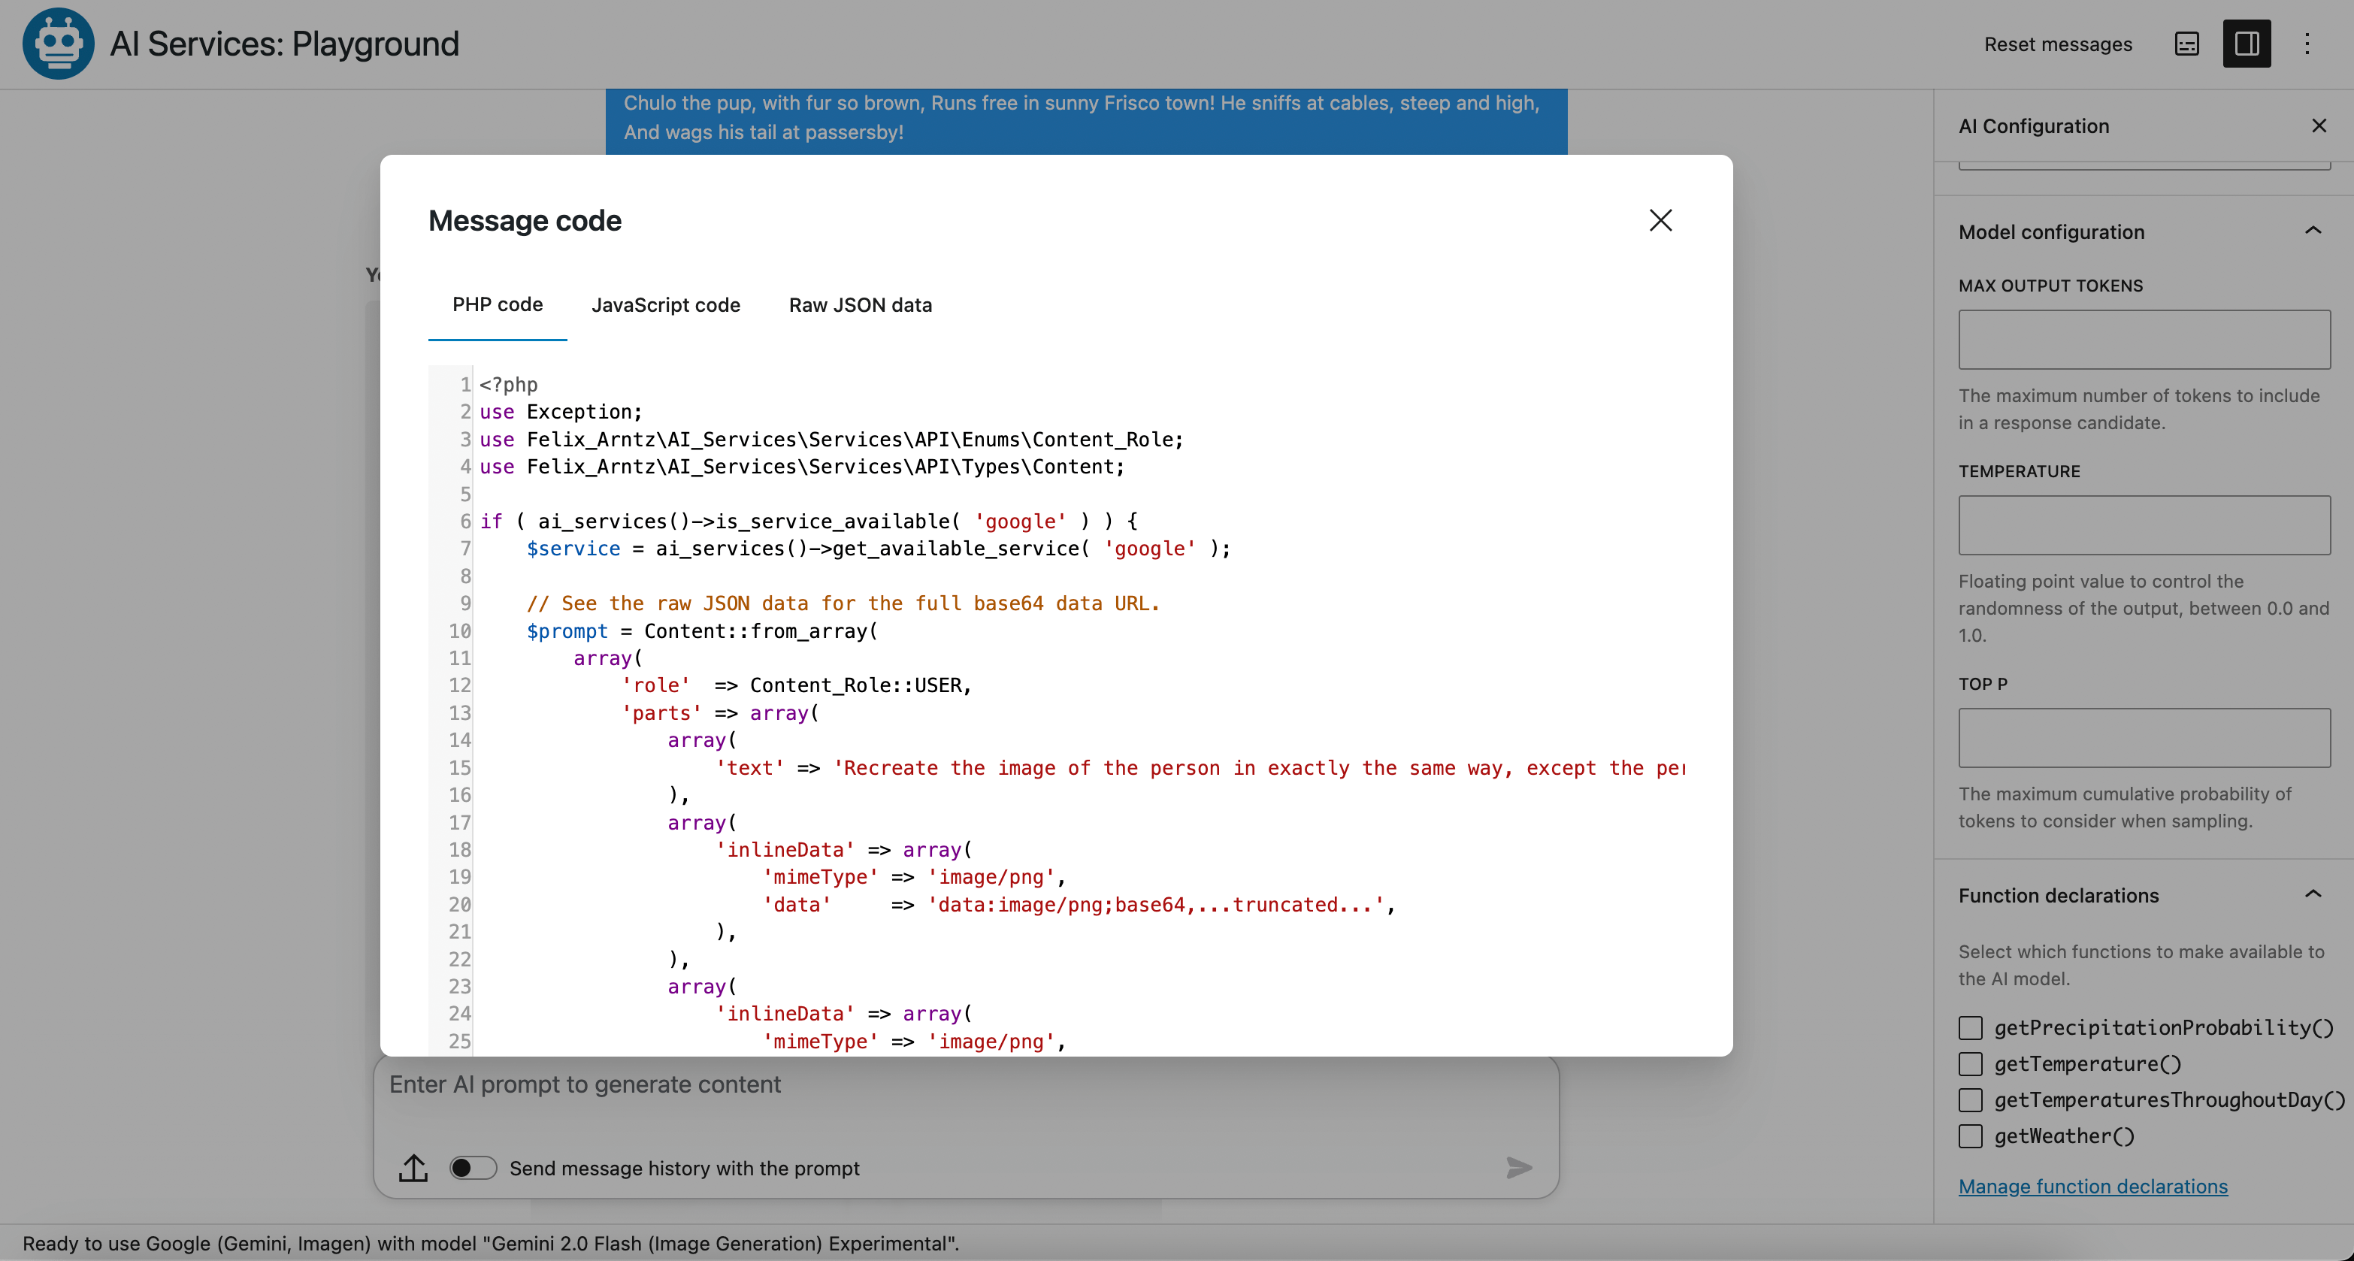The width and height of the screenshot is (2354, 1261).
Task: Click the upload attachment icon
Action: pyautogui.click(x=413, y=1167)
